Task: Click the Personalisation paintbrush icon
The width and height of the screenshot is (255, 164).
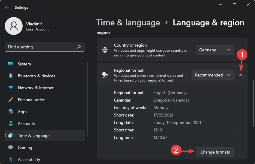Action: coord(11,100)
